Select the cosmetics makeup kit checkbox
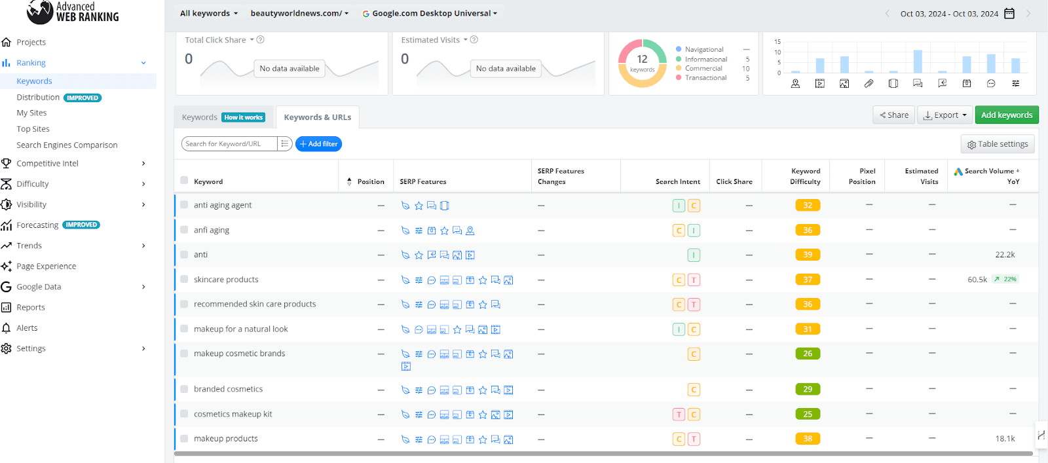 pos(184,414)
